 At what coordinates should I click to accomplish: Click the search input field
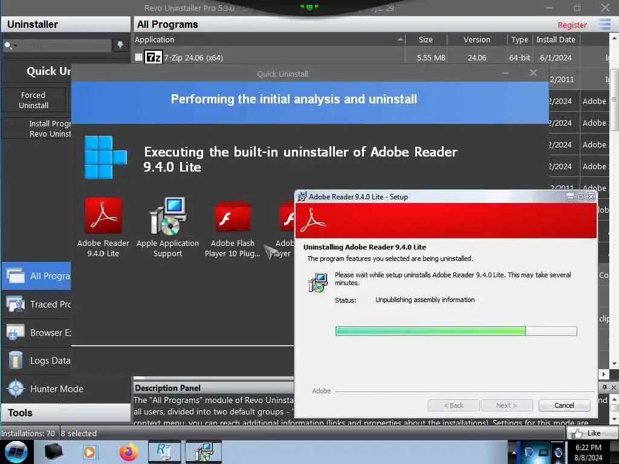pos(65,45)
